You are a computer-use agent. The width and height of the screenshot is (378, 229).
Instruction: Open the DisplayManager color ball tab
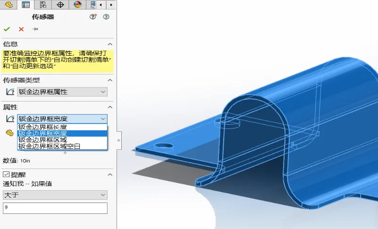tap(77, 5)
